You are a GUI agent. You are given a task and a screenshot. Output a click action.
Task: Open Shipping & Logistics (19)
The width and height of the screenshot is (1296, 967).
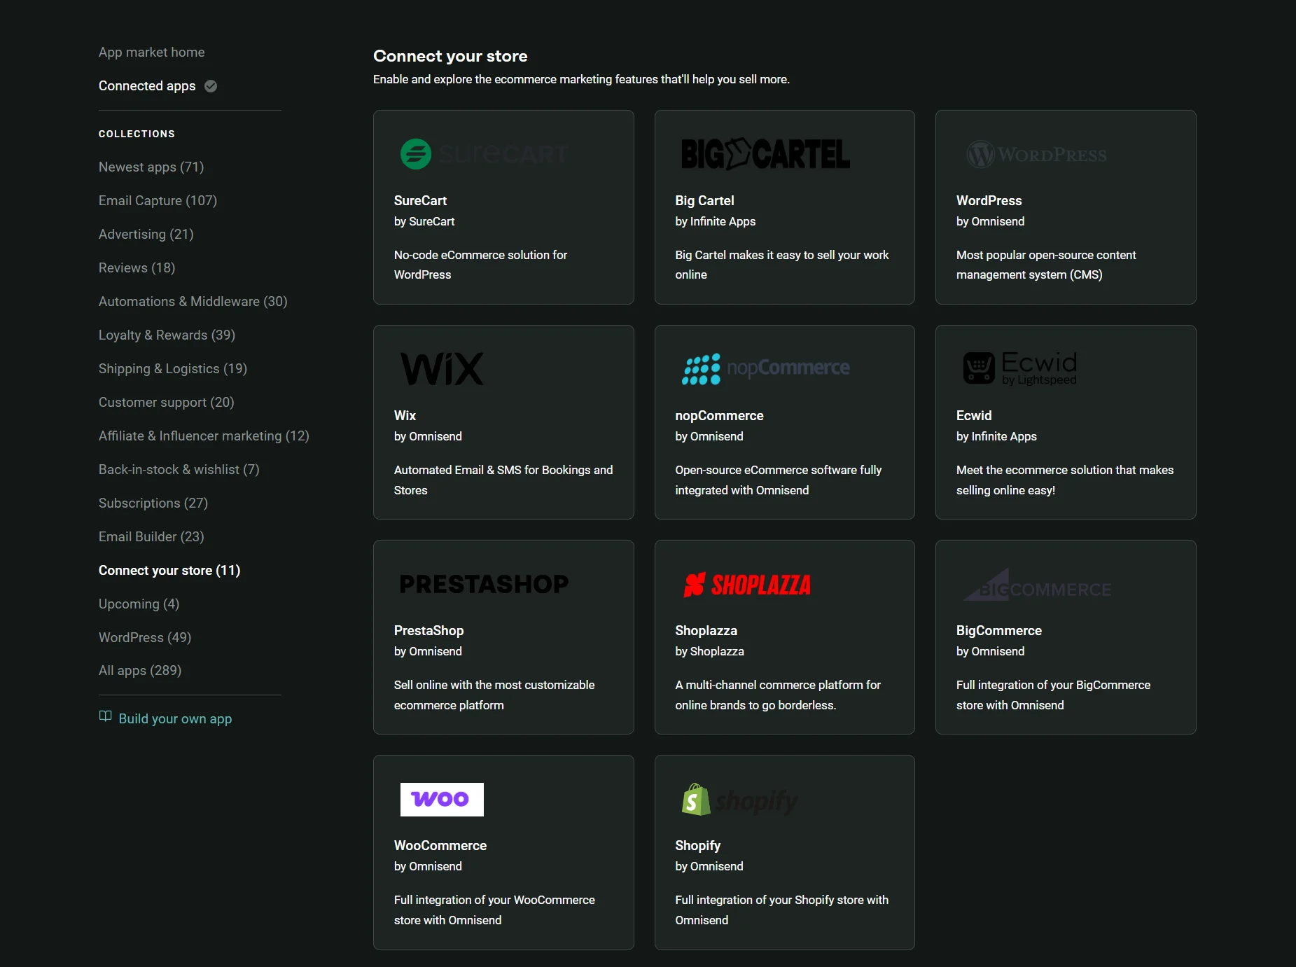(173, 369)
